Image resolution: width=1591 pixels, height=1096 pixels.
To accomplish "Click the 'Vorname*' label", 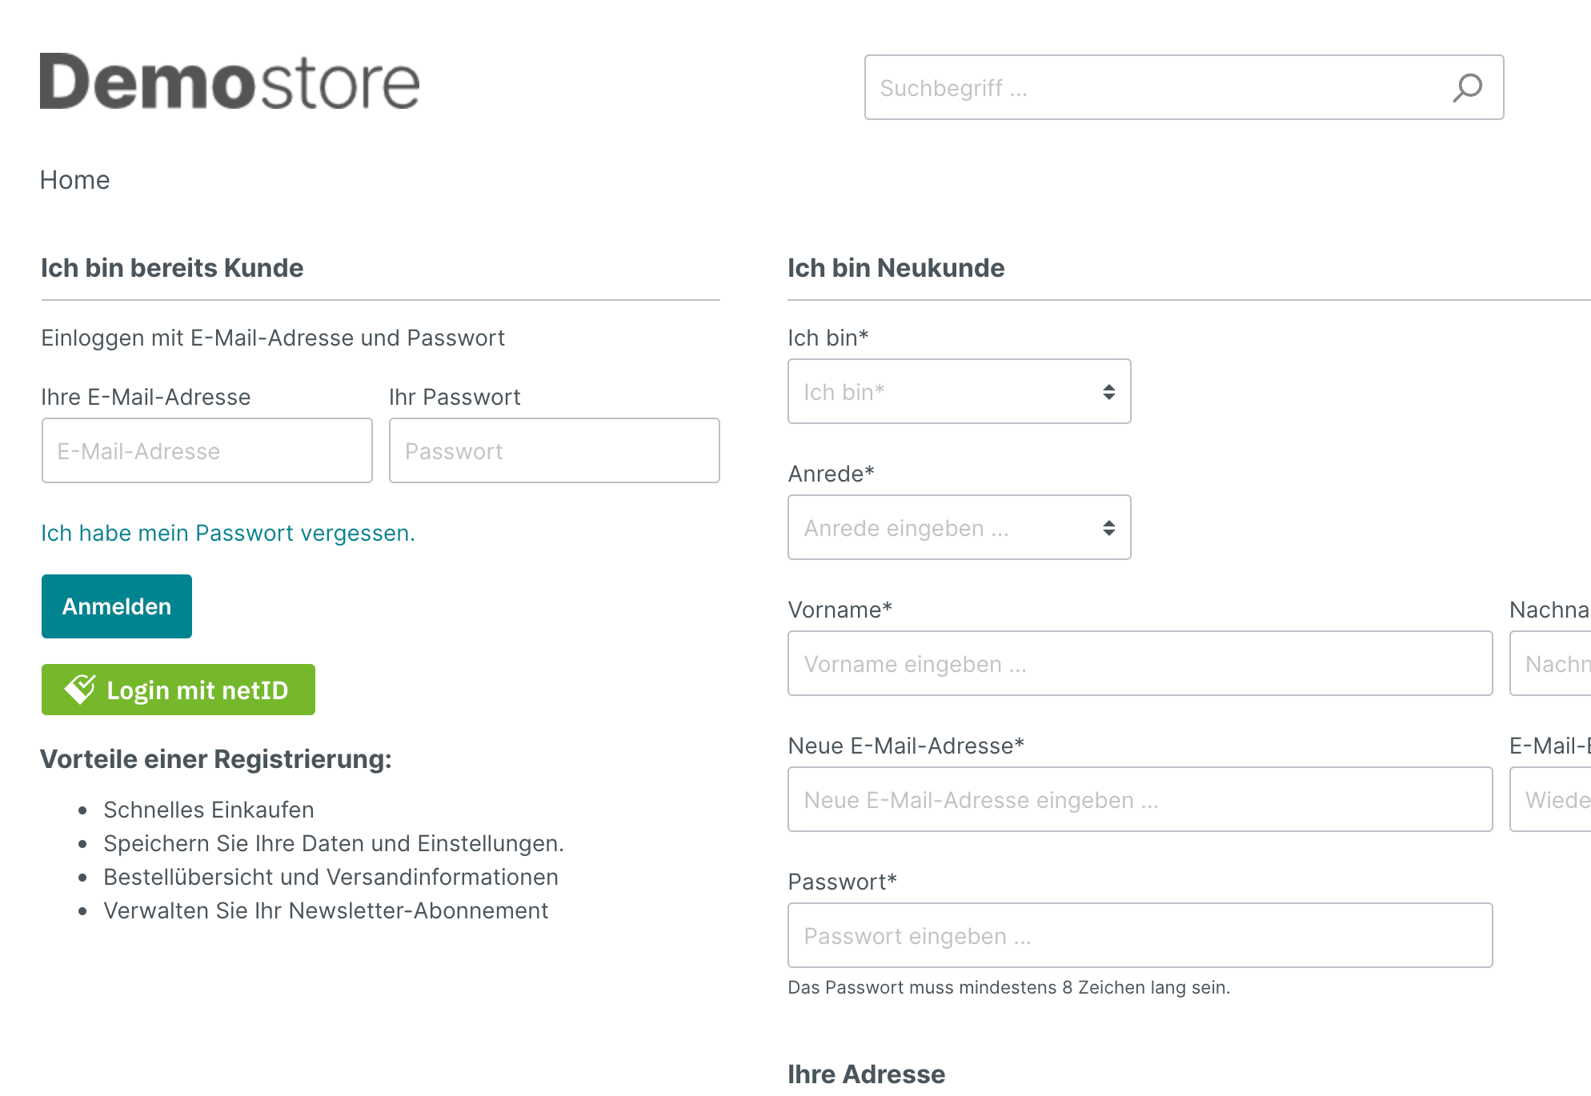I will [x=840, y=610].
